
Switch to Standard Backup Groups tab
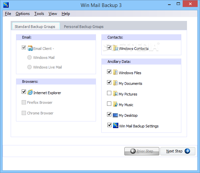(36, 26)
